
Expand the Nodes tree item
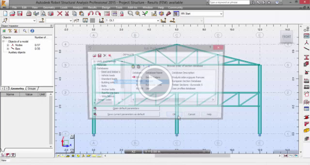(8, 45)
